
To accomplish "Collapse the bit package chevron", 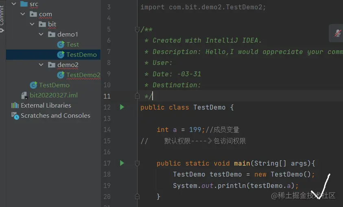I will pos(32,24).
